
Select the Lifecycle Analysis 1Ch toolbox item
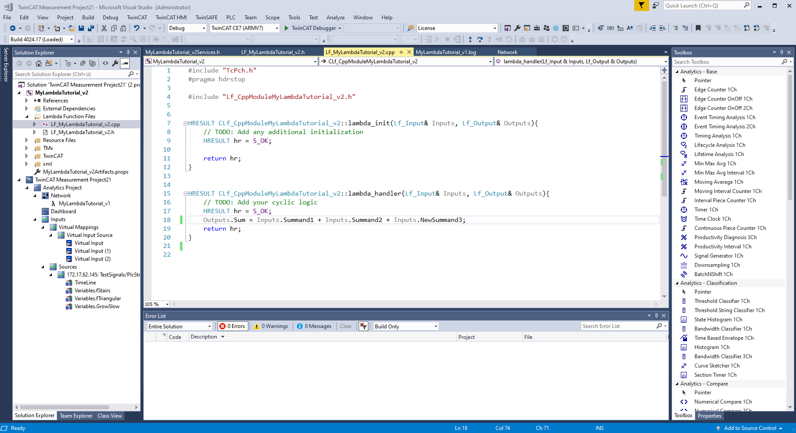pos(720,145)
